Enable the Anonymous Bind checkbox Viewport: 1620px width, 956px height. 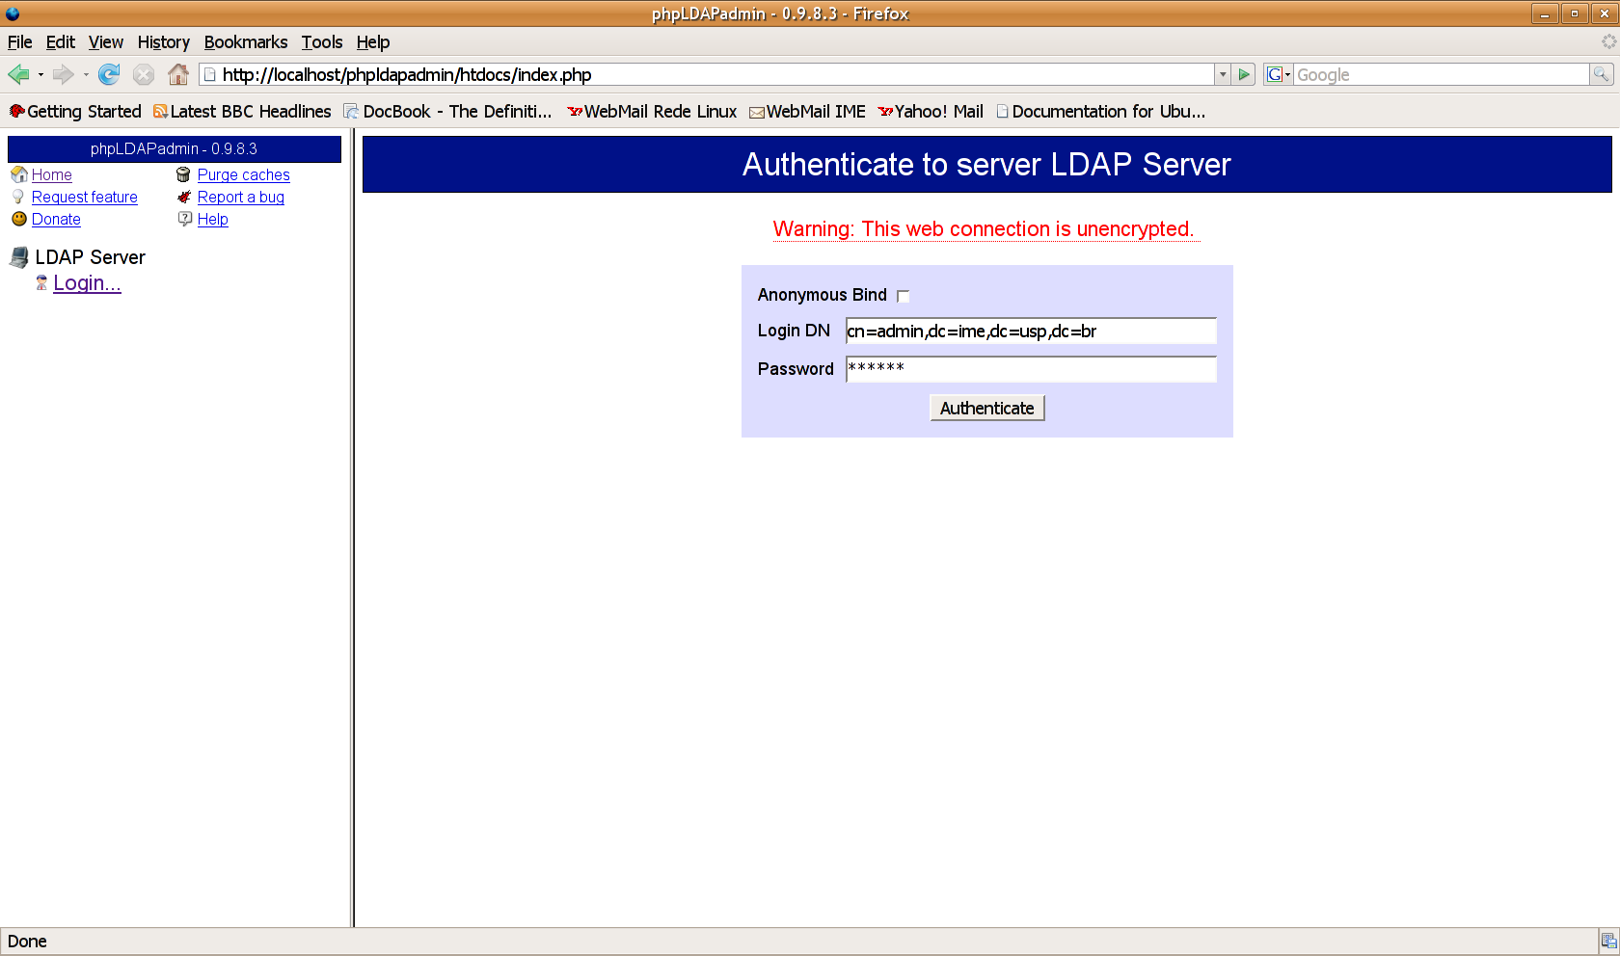point(904,296)
